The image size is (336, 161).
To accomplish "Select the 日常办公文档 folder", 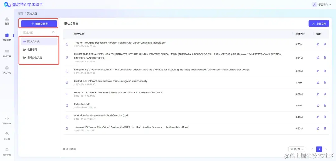I will pyautogui.click(x=39, y=58).
